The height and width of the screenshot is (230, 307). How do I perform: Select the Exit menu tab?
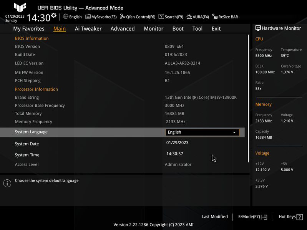tap(216, 29)
